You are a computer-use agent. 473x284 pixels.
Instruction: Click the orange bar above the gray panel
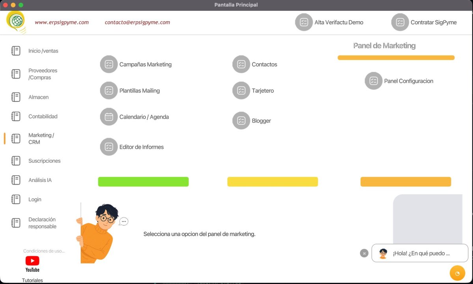pos(406,181)
